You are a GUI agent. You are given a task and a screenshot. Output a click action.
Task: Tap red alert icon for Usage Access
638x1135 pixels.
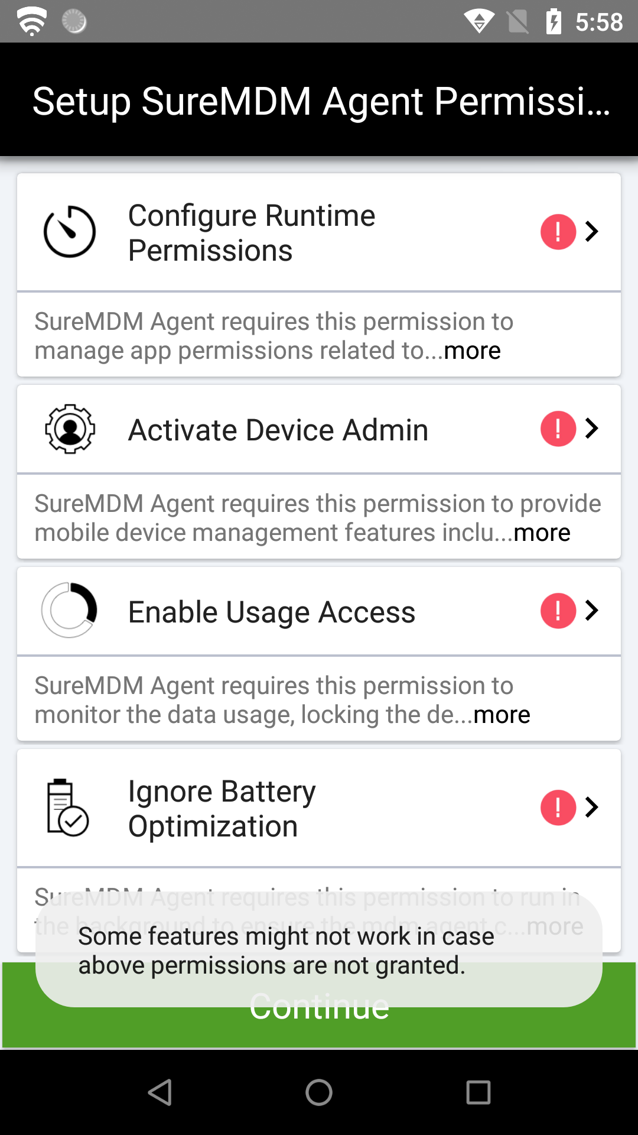(558, 611)
